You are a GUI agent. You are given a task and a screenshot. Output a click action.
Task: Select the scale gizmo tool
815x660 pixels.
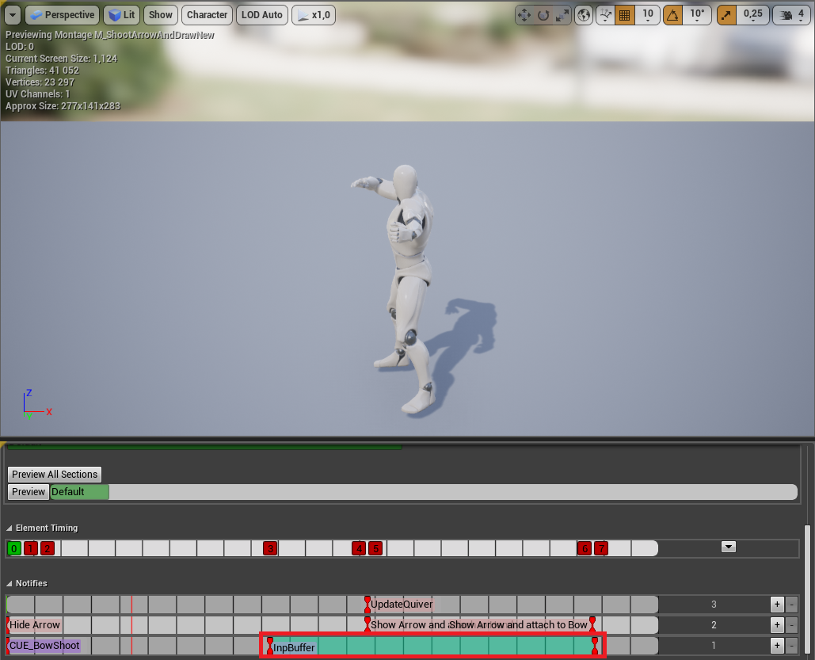pos(562,15)
